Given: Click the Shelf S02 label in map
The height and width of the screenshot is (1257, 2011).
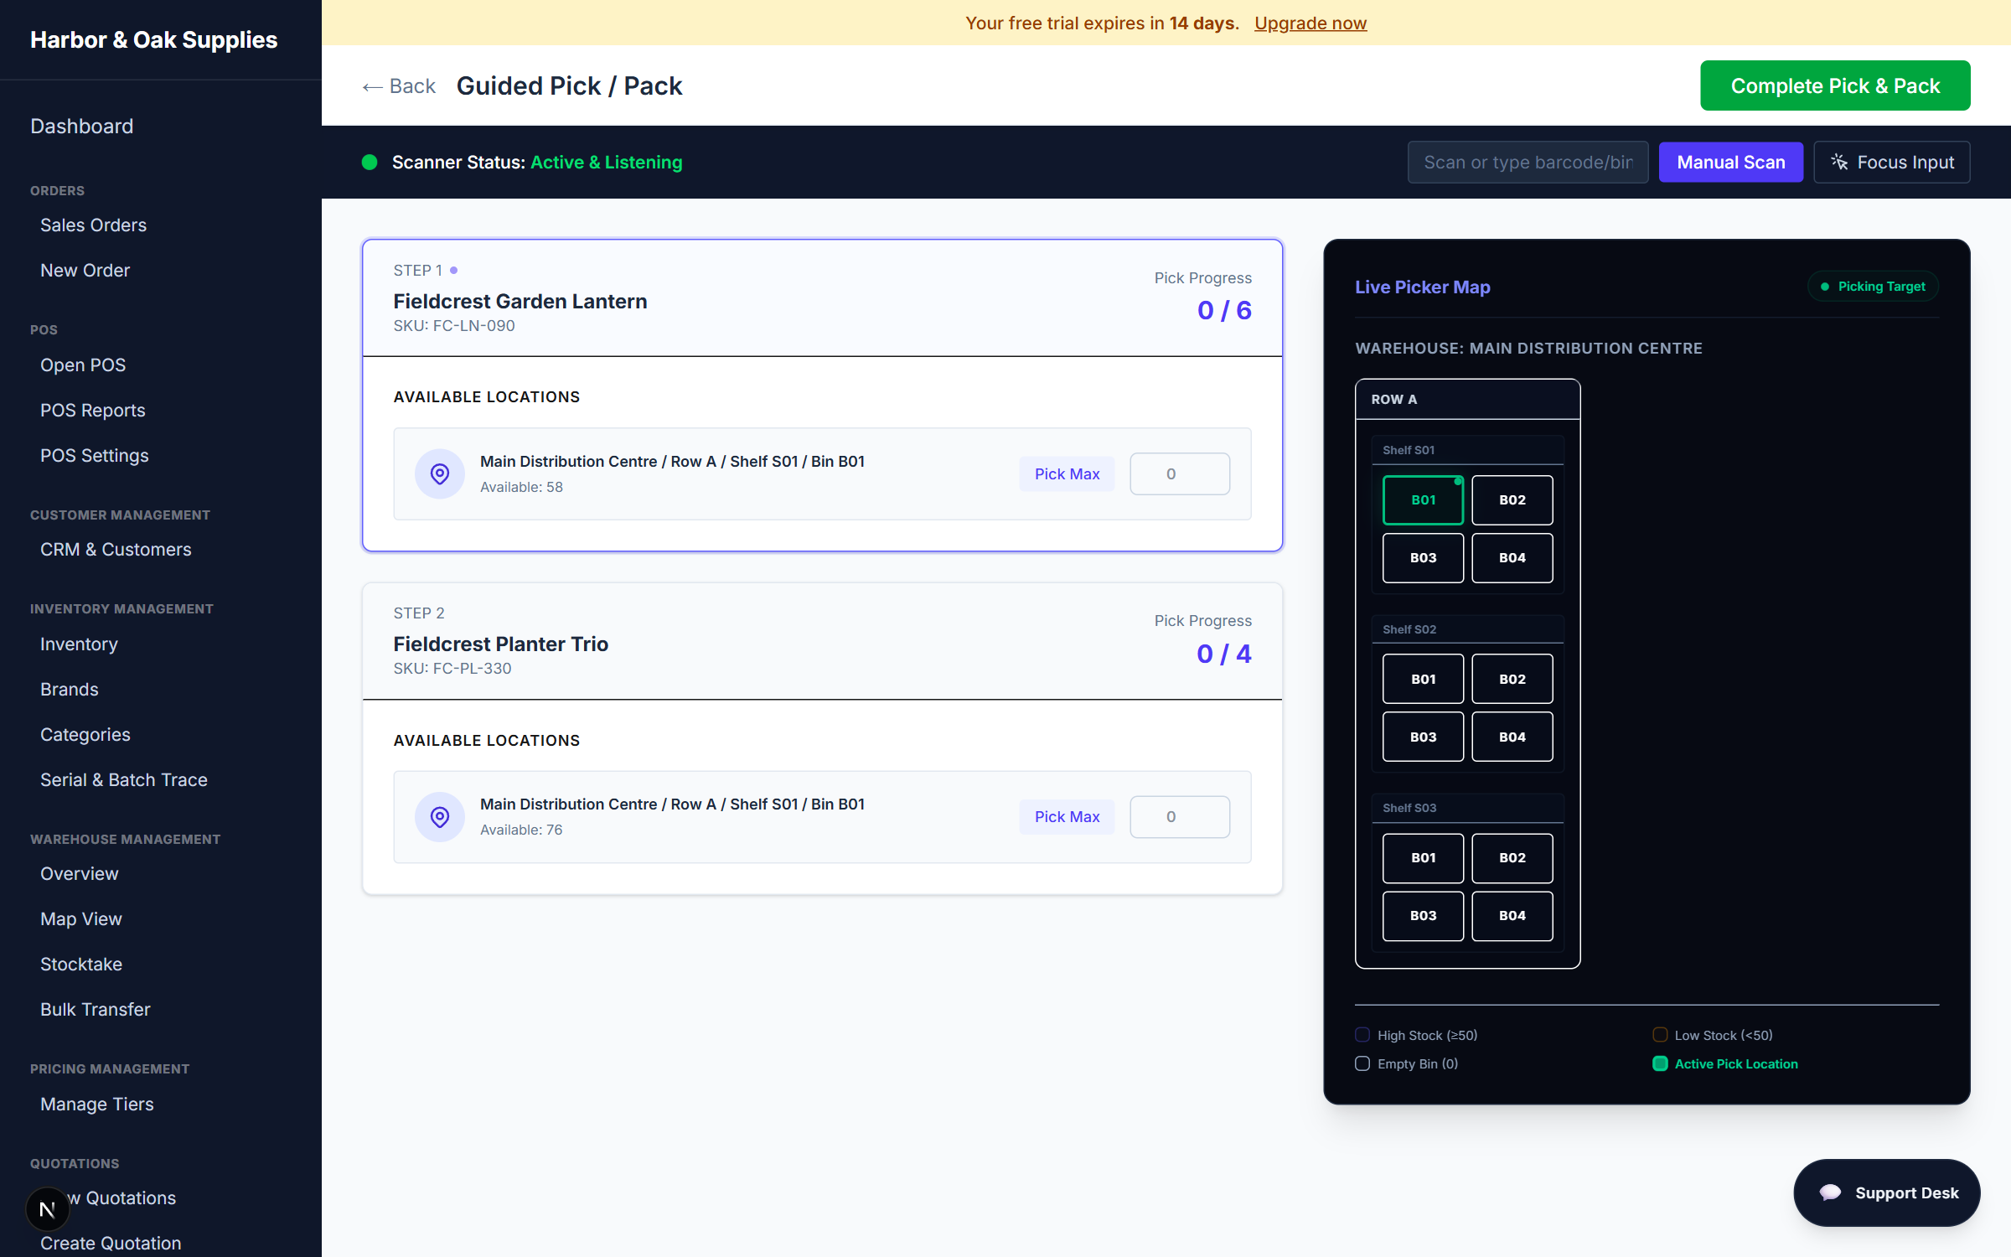Looking at the screenshot, I should 1409,629.
